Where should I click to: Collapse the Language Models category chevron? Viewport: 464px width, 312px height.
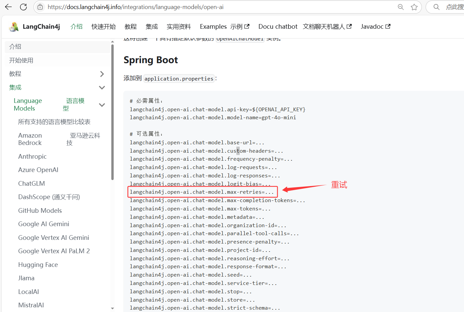pos(102,105)
